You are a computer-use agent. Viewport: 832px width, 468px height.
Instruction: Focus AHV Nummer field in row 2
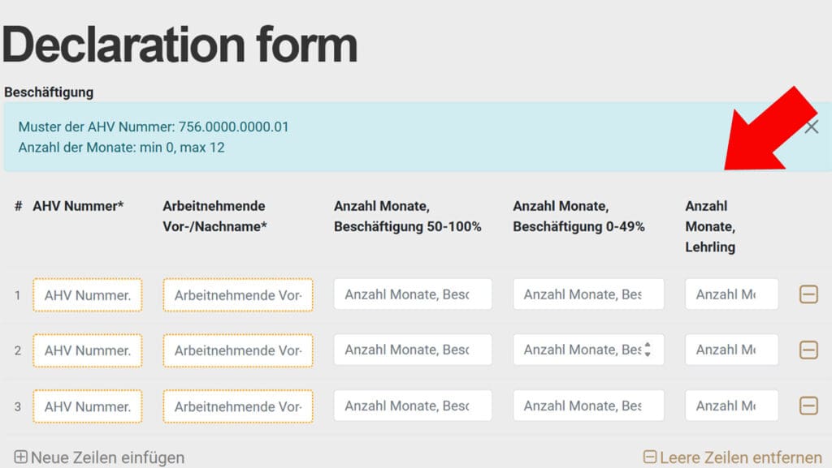tap(87, 350)
